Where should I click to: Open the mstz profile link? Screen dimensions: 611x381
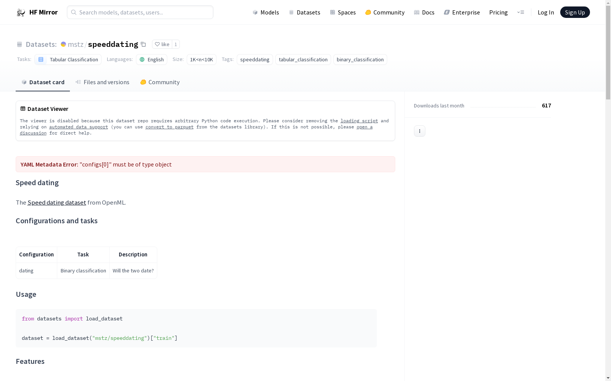75,44
